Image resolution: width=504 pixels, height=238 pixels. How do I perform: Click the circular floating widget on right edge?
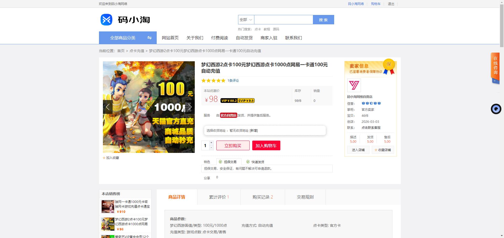pos(496,109)
